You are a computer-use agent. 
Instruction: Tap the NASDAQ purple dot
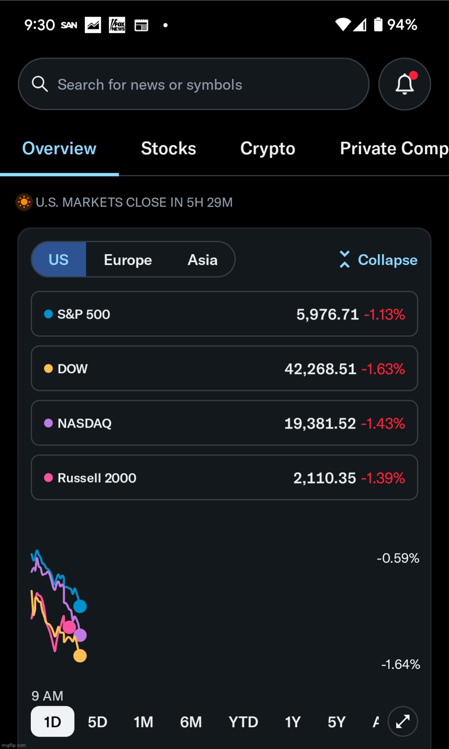(x=48, y=423)
